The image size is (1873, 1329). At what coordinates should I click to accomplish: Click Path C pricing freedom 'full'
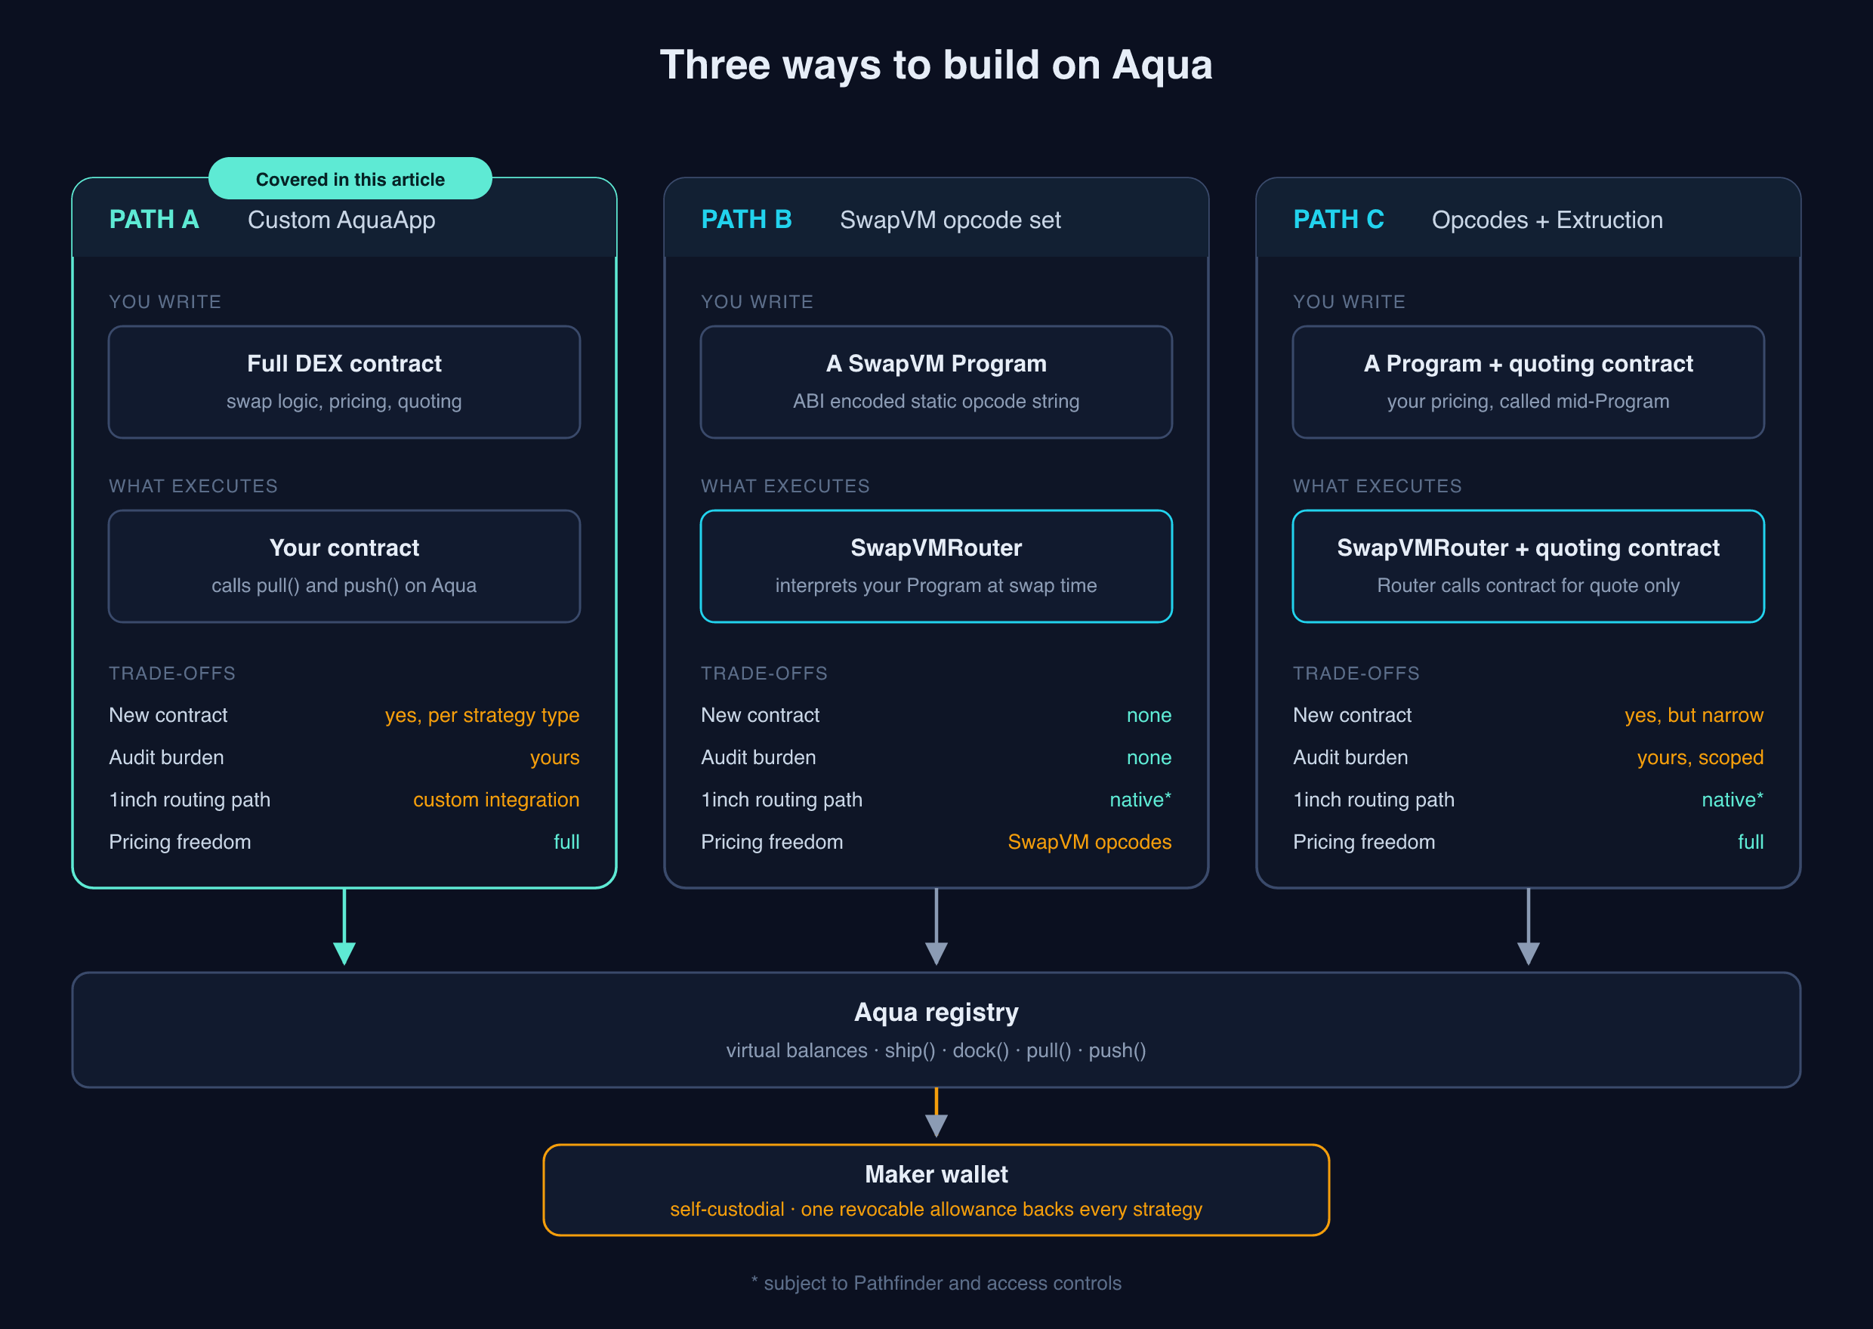pos(1750,842)
